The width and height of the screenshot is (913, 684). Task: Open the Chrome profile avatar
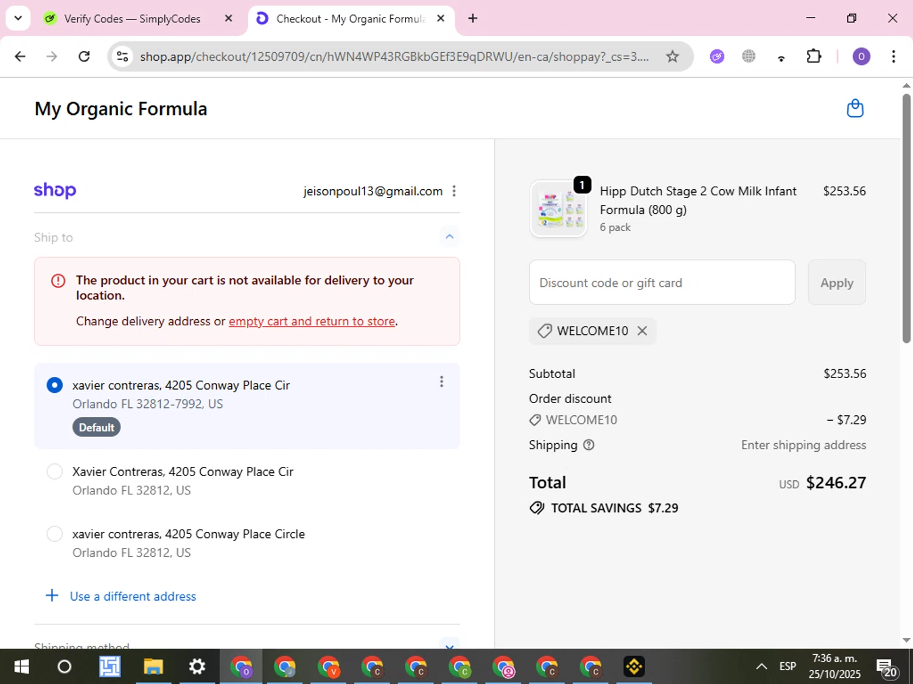(861, 57)
